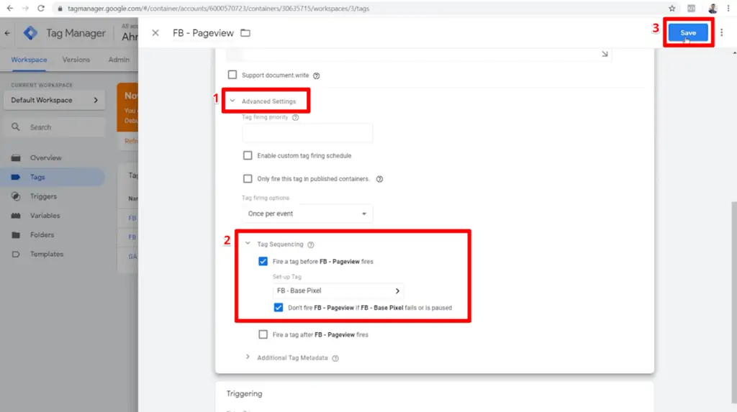Click the Tag Sequencing help icon
This screenshot has height=412, width=737.
311,244
